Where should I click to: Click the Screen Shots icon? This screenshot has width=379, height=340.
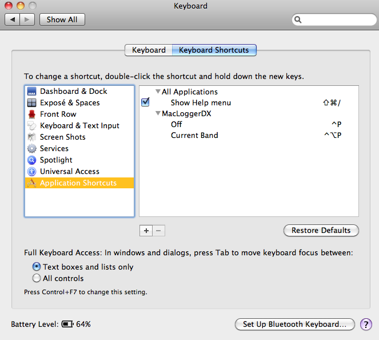[x=31, y=137]
